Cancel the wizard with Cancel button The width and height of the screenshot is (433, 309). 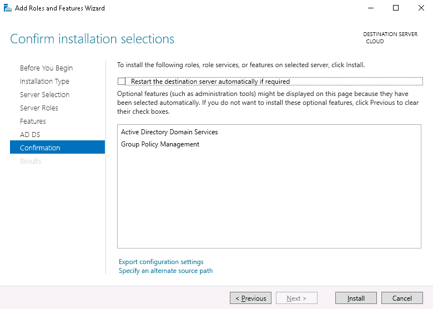click(x=402, y=298)
